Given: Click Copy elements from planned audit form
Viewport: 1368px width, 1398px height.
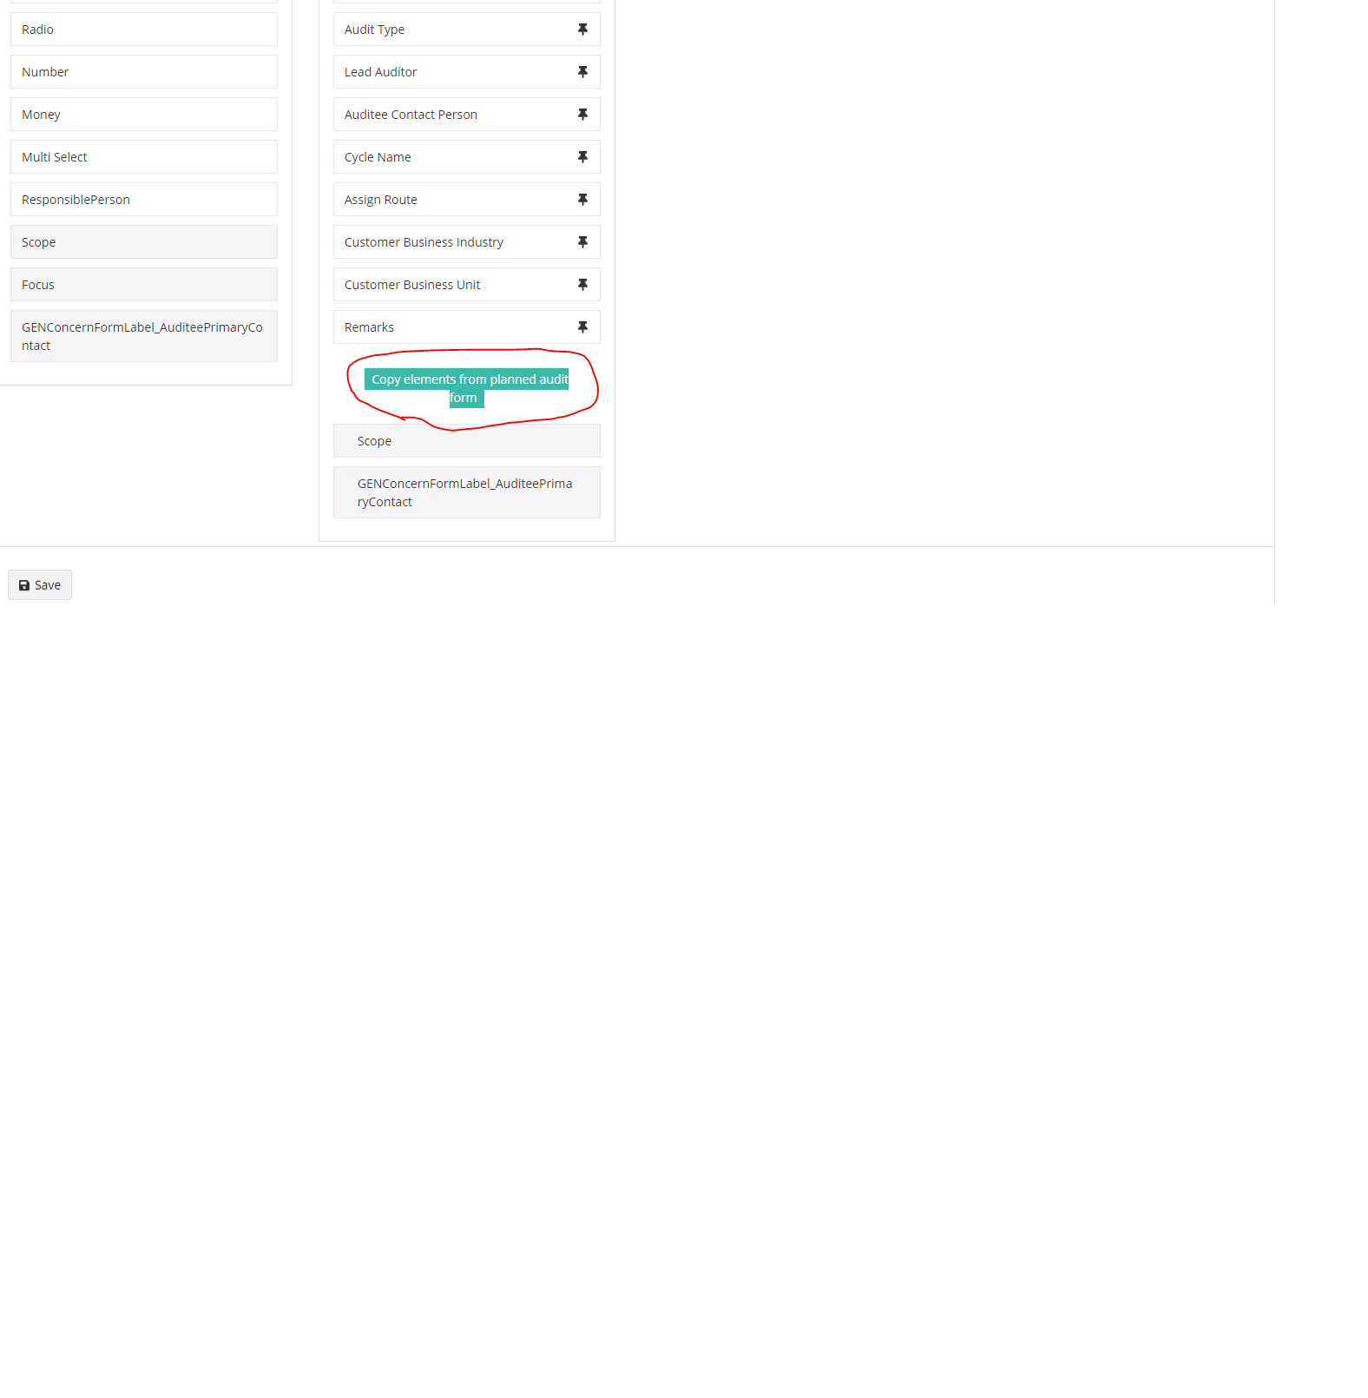Looking at the screenshot, I should [467, 389].
